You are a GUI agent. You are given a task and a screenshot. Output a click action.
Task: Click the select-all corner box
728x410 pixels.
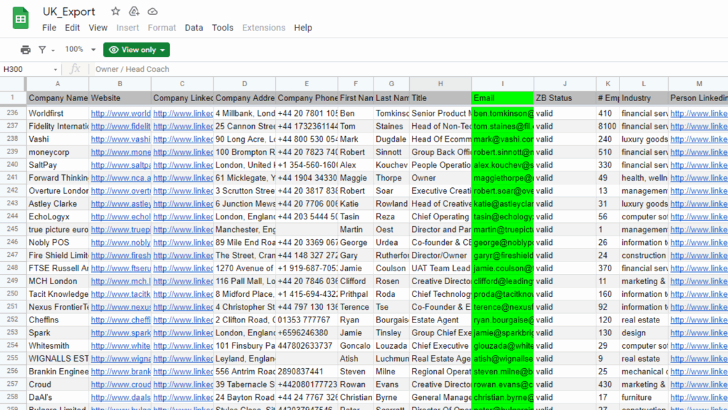point(13,84)
